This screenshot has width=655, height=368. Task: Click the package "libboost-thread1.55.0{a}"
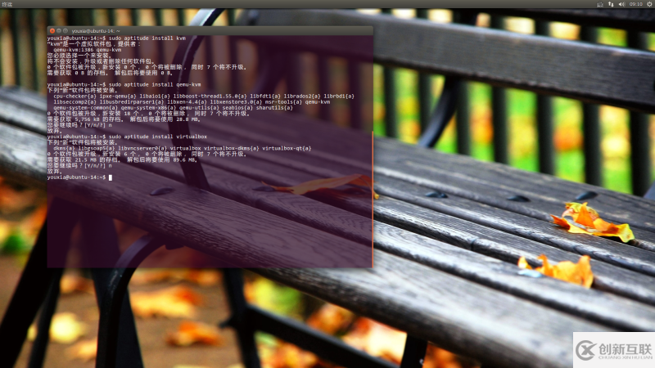pos(210,96)
